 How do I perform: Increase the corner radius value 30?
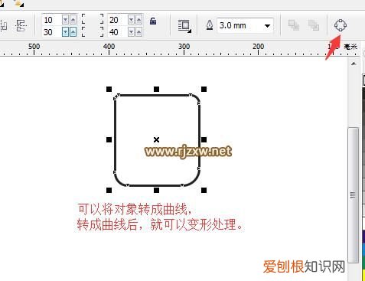tap(73, 32)
